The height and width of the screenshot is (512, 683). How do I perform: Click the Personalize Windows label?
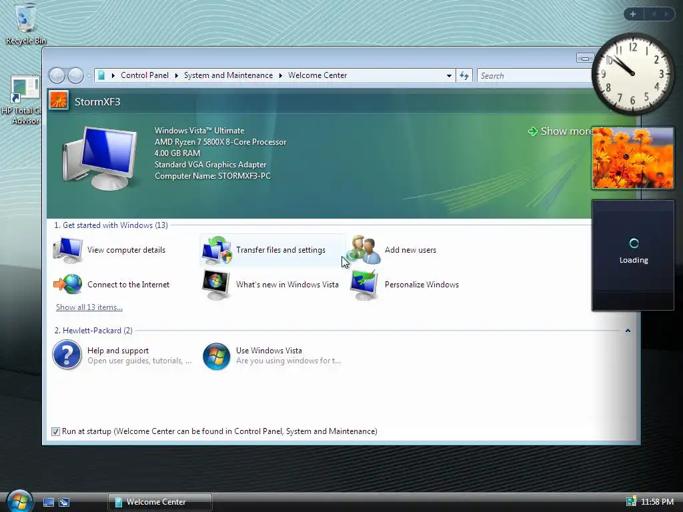(x=422, y=285)
